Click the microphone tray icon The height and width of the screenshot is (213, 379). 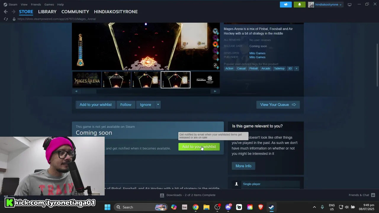pyautogui.click(x=322, y=207)
